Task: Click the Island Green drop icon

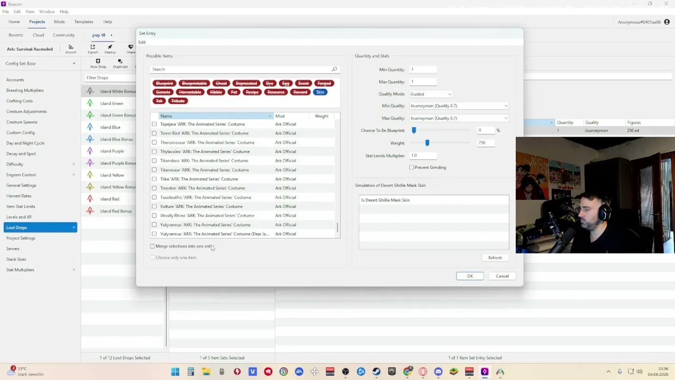Action: 90,103
